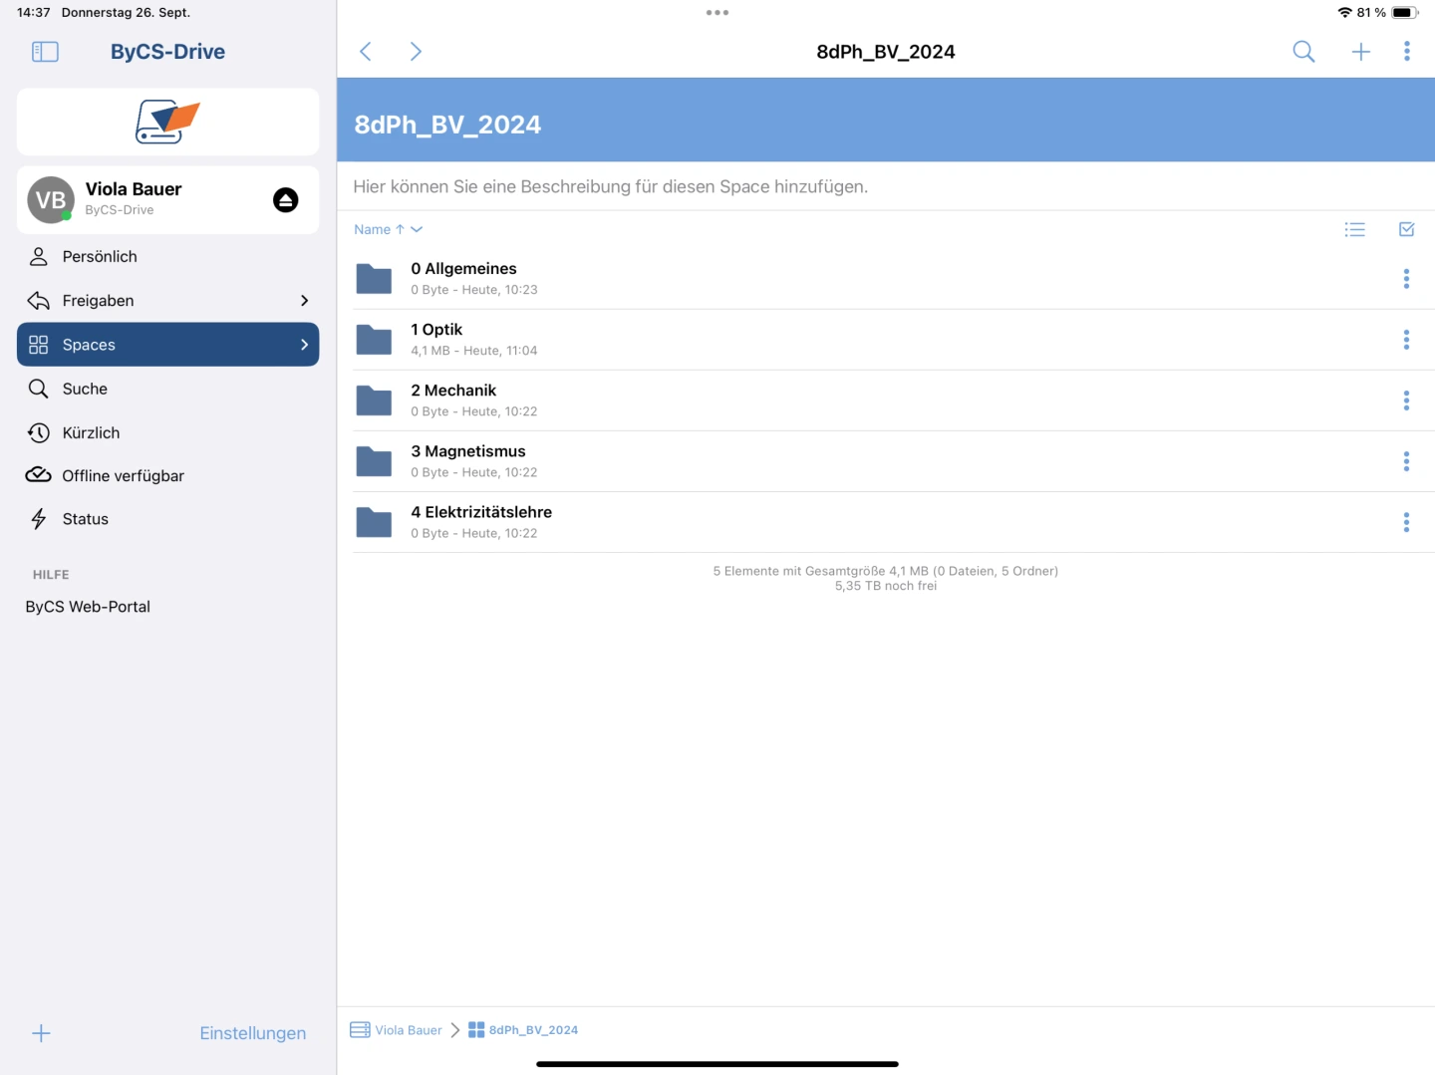Go back with the left arrow
Image resolution: width=1435 pixels, height=1075 pixels.
pyautogui.click(x=366, y=52)
